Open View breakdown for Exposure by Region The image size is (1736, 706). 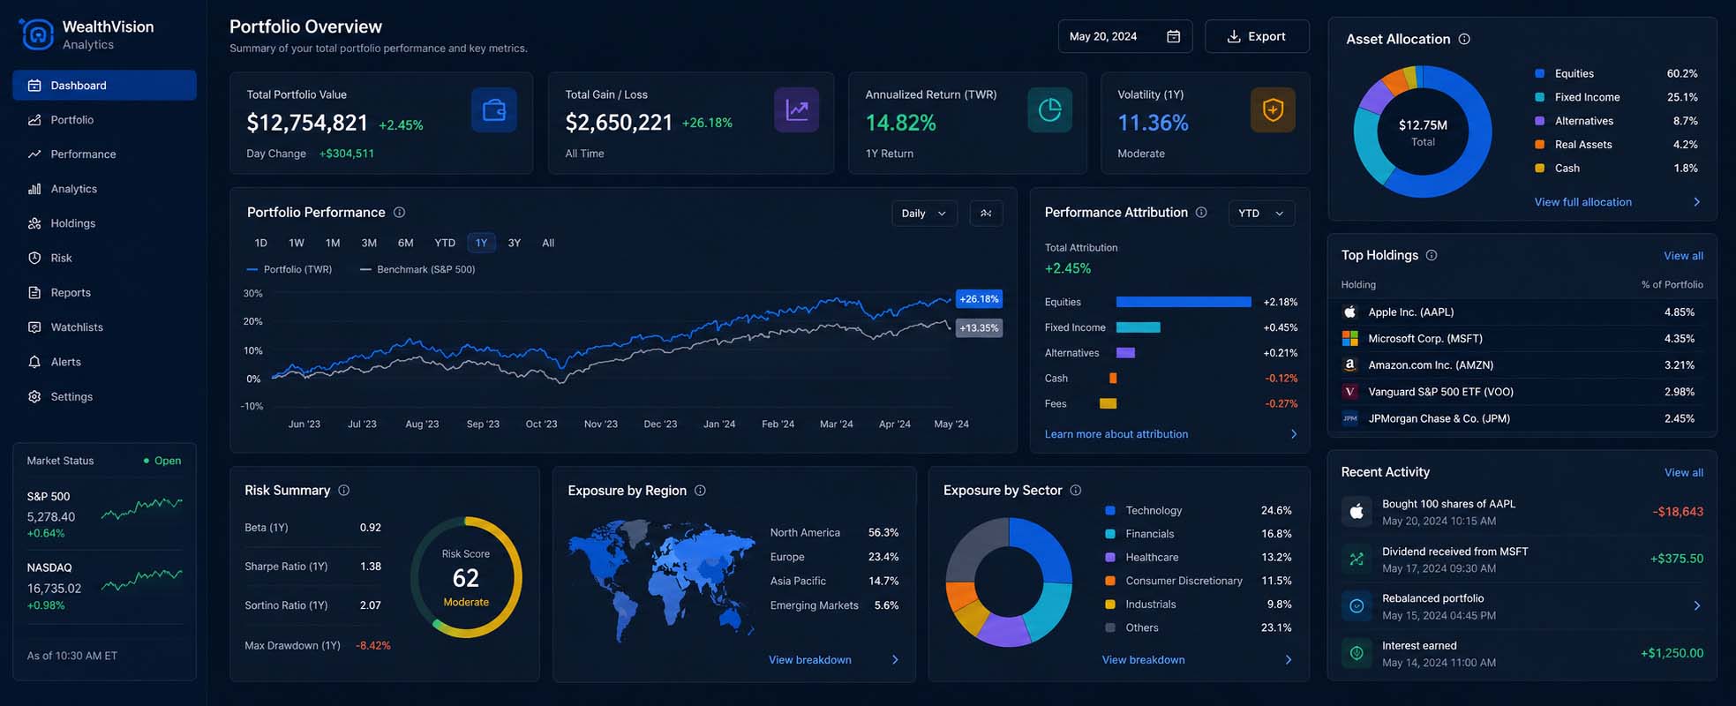(x=810, y=660)
